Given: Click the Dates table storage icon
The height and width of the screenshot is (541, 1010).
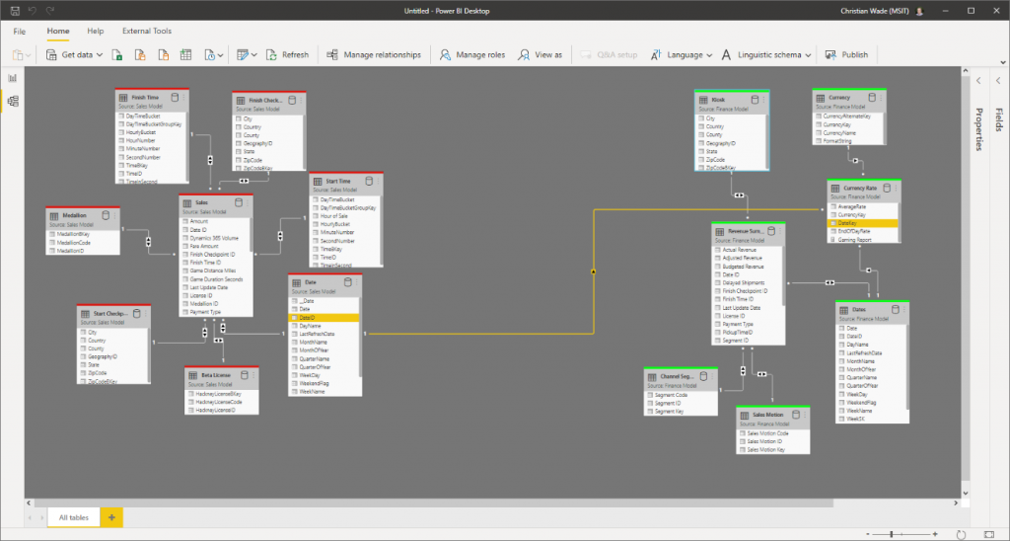Looking at the screenshot, I should click(x=895, y=310).
